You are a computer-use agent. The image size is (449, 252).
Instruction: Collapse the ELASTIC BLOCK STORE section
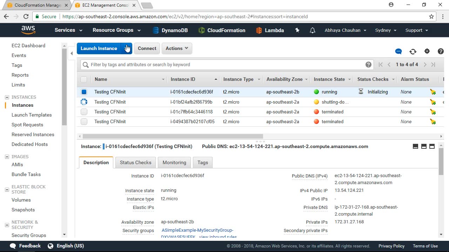click(x=7, y=189)
